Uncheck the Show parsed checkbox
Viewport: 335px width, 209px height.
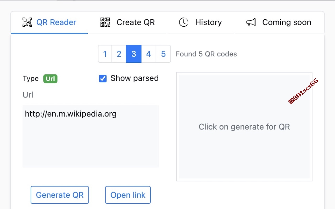tap(103, 79)
